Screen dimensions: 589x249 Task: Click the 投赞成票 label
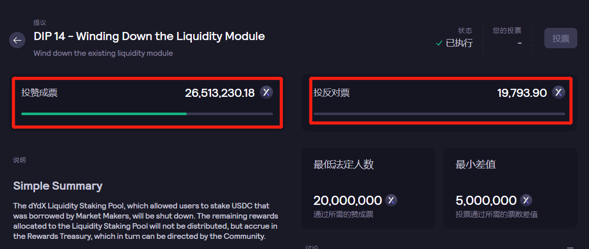[x=39, y=93]
